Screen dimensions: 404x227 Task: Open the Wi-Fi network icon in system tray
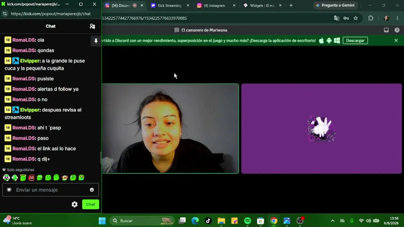tap(361, 221)
